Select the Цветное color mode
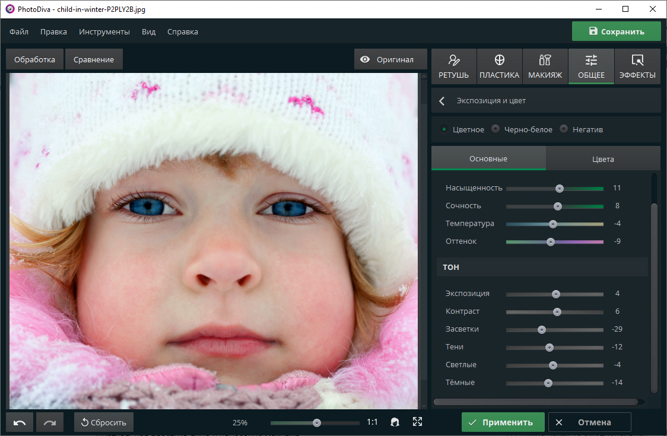This screenshot has height=436, width=667. click(x=444, y=129)
